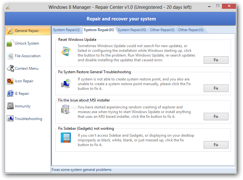This screenshot has height=180, width=243.
Task: Click the Context Menu mouse icon
Action: coord(10,68)
